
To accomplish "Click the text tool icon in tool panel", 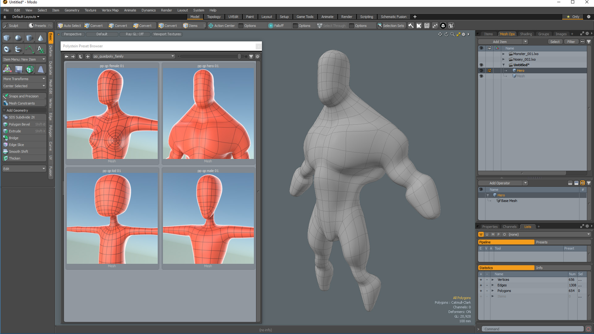I will coord(41,49).
